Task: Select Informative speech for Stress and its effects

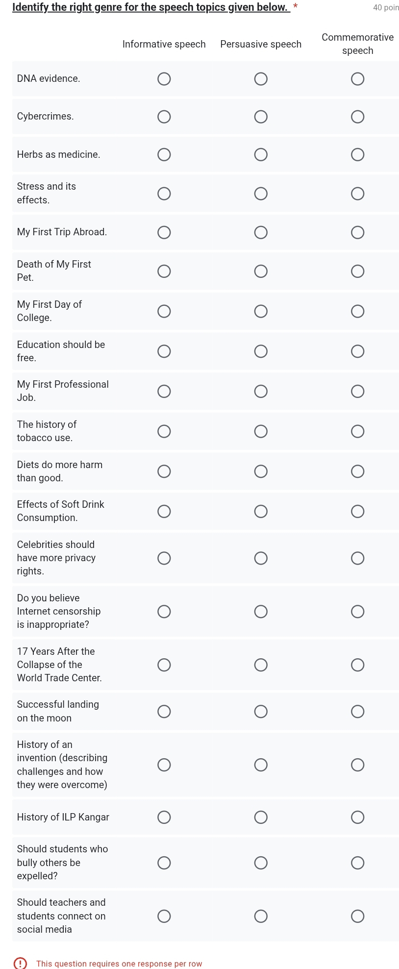Action: click(164, 194)
